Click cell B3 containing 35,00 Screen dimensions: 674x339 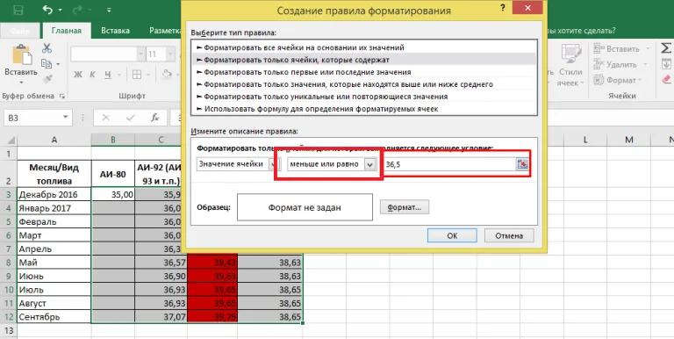point(112,194)
